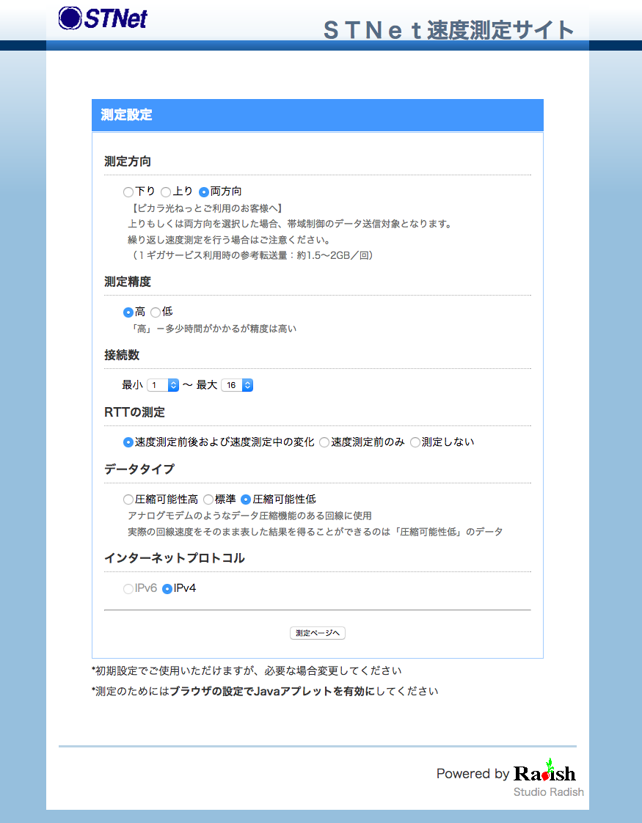
Task: Click the Powered by text
Action: pos(473,774)
